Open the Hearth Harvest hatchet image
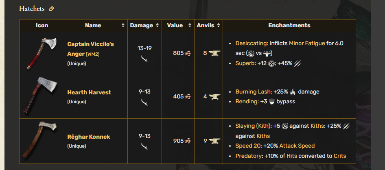This screenshot has height=170, width=385. (x=41, y=96)
